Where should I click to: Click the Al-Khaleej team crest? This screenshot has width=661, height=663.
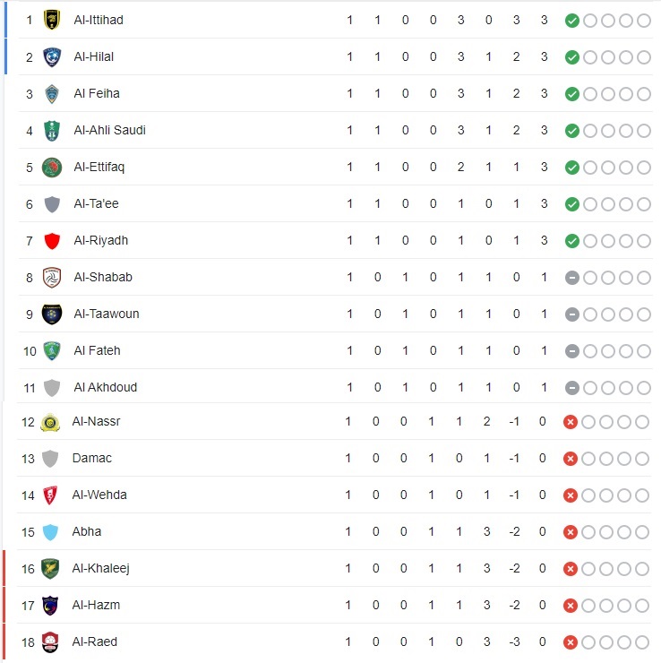[x=50, y=568]
